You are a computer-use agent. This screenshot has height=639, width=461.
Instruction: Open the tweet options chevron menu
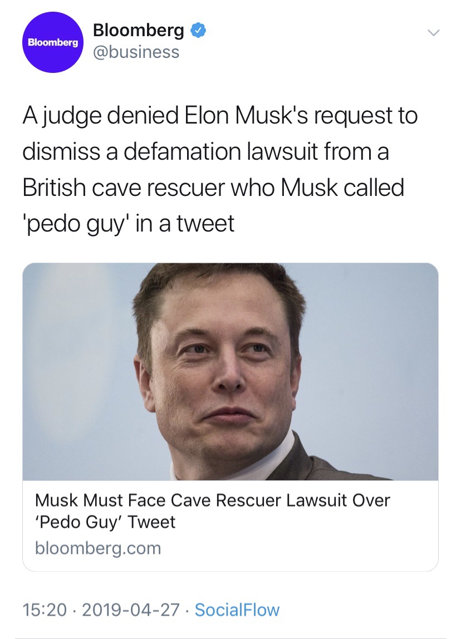[433, 33]
